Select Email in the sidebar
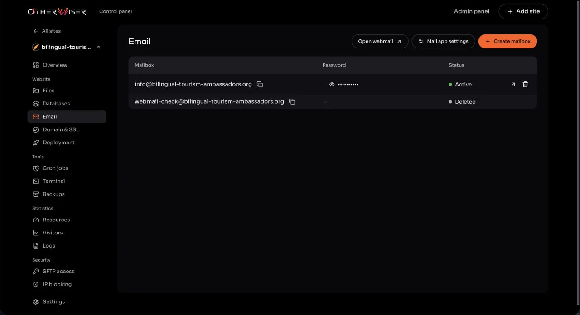This screenshot has height=315, width=580. click(67, 117)
